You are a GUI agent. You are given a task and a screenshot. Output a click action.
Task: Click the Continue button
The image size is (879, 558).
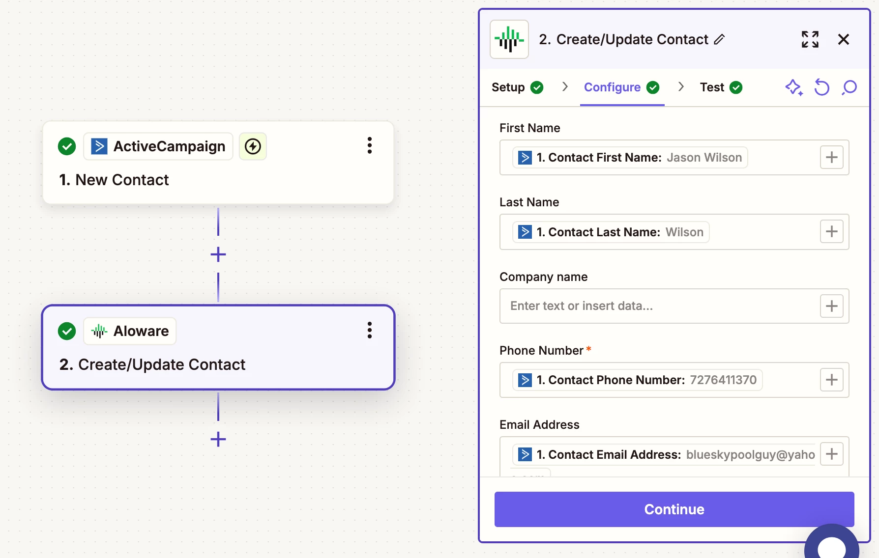pos(674,509)
